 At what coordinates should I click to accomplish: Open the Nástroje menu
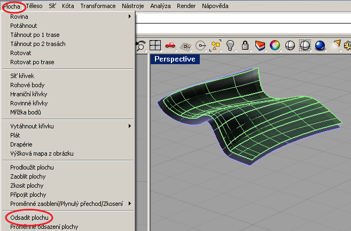click(x=132, y=6)
